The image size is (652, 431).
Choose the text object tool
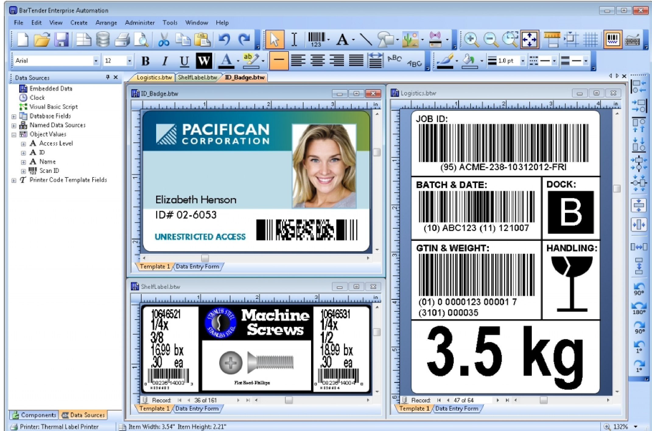click(342, 40)
